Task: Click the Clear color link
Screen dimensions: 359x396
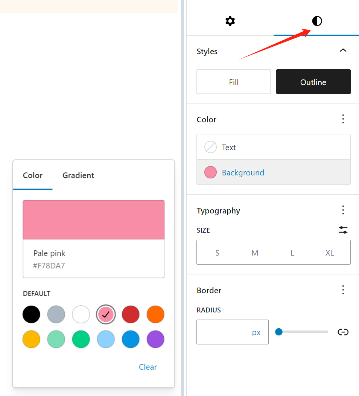Action: (x=148, y=367)
